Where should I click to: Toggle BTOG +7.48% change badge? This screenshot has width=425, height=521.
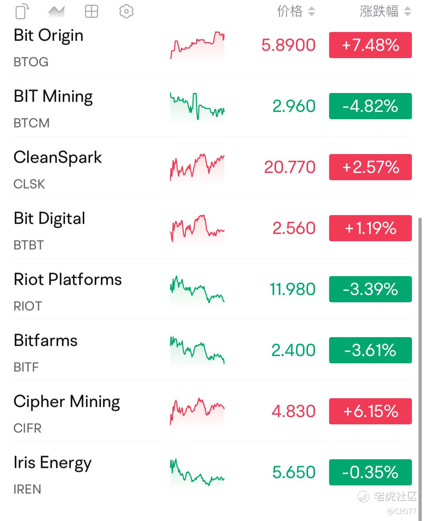[371, 45]
